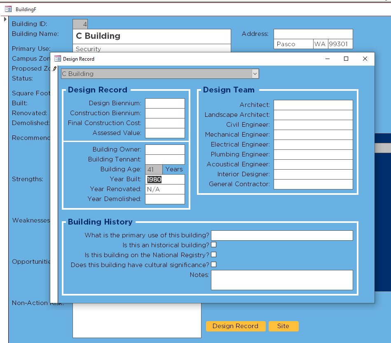Check the historical building checkbox
Viewport: 391px width, 343px height.
(x=213, y=245)
